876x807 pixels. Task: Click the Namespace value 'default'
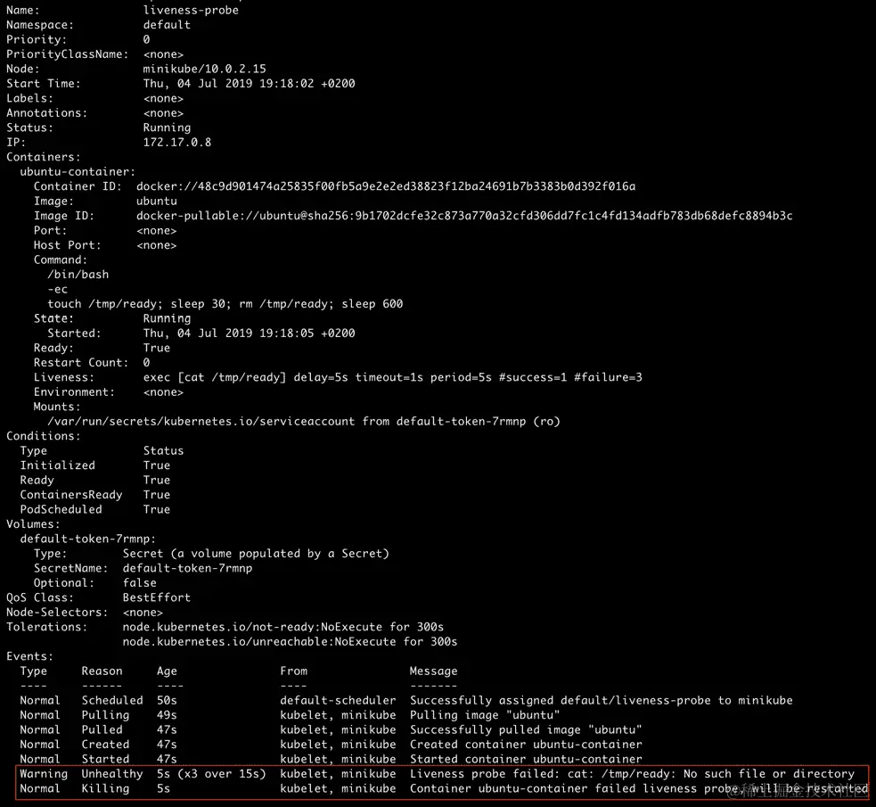(x=167, y=25)
